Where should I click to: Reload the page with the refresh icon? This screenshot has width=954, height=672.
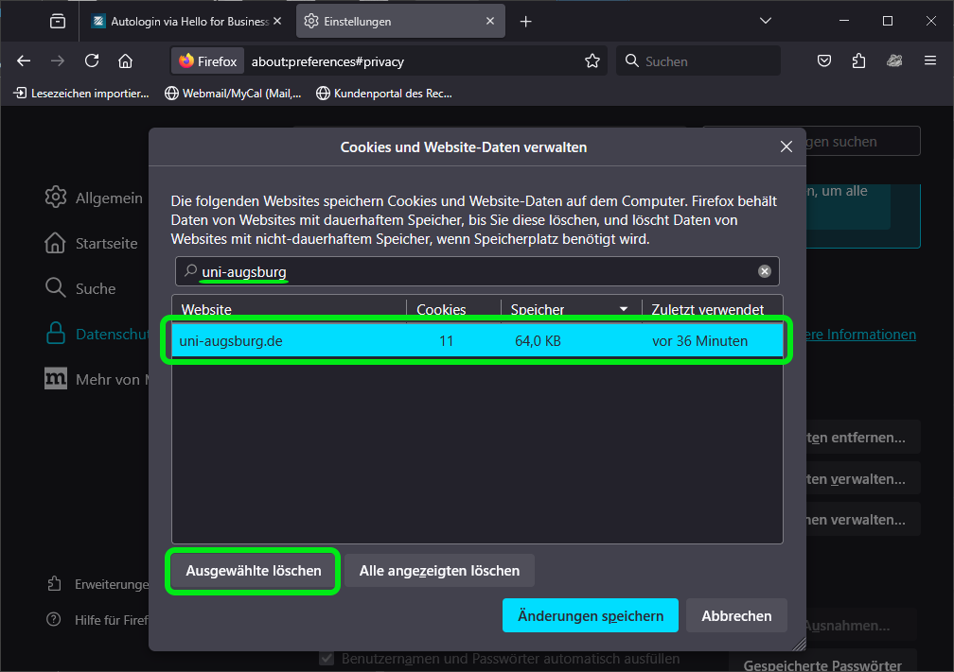click(x=92, y=60)
